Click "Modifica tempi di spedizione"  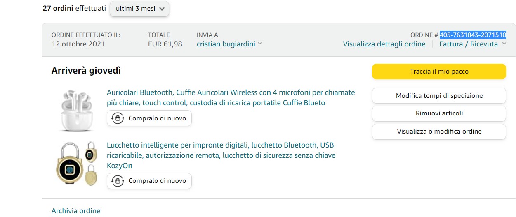[439, 96]
